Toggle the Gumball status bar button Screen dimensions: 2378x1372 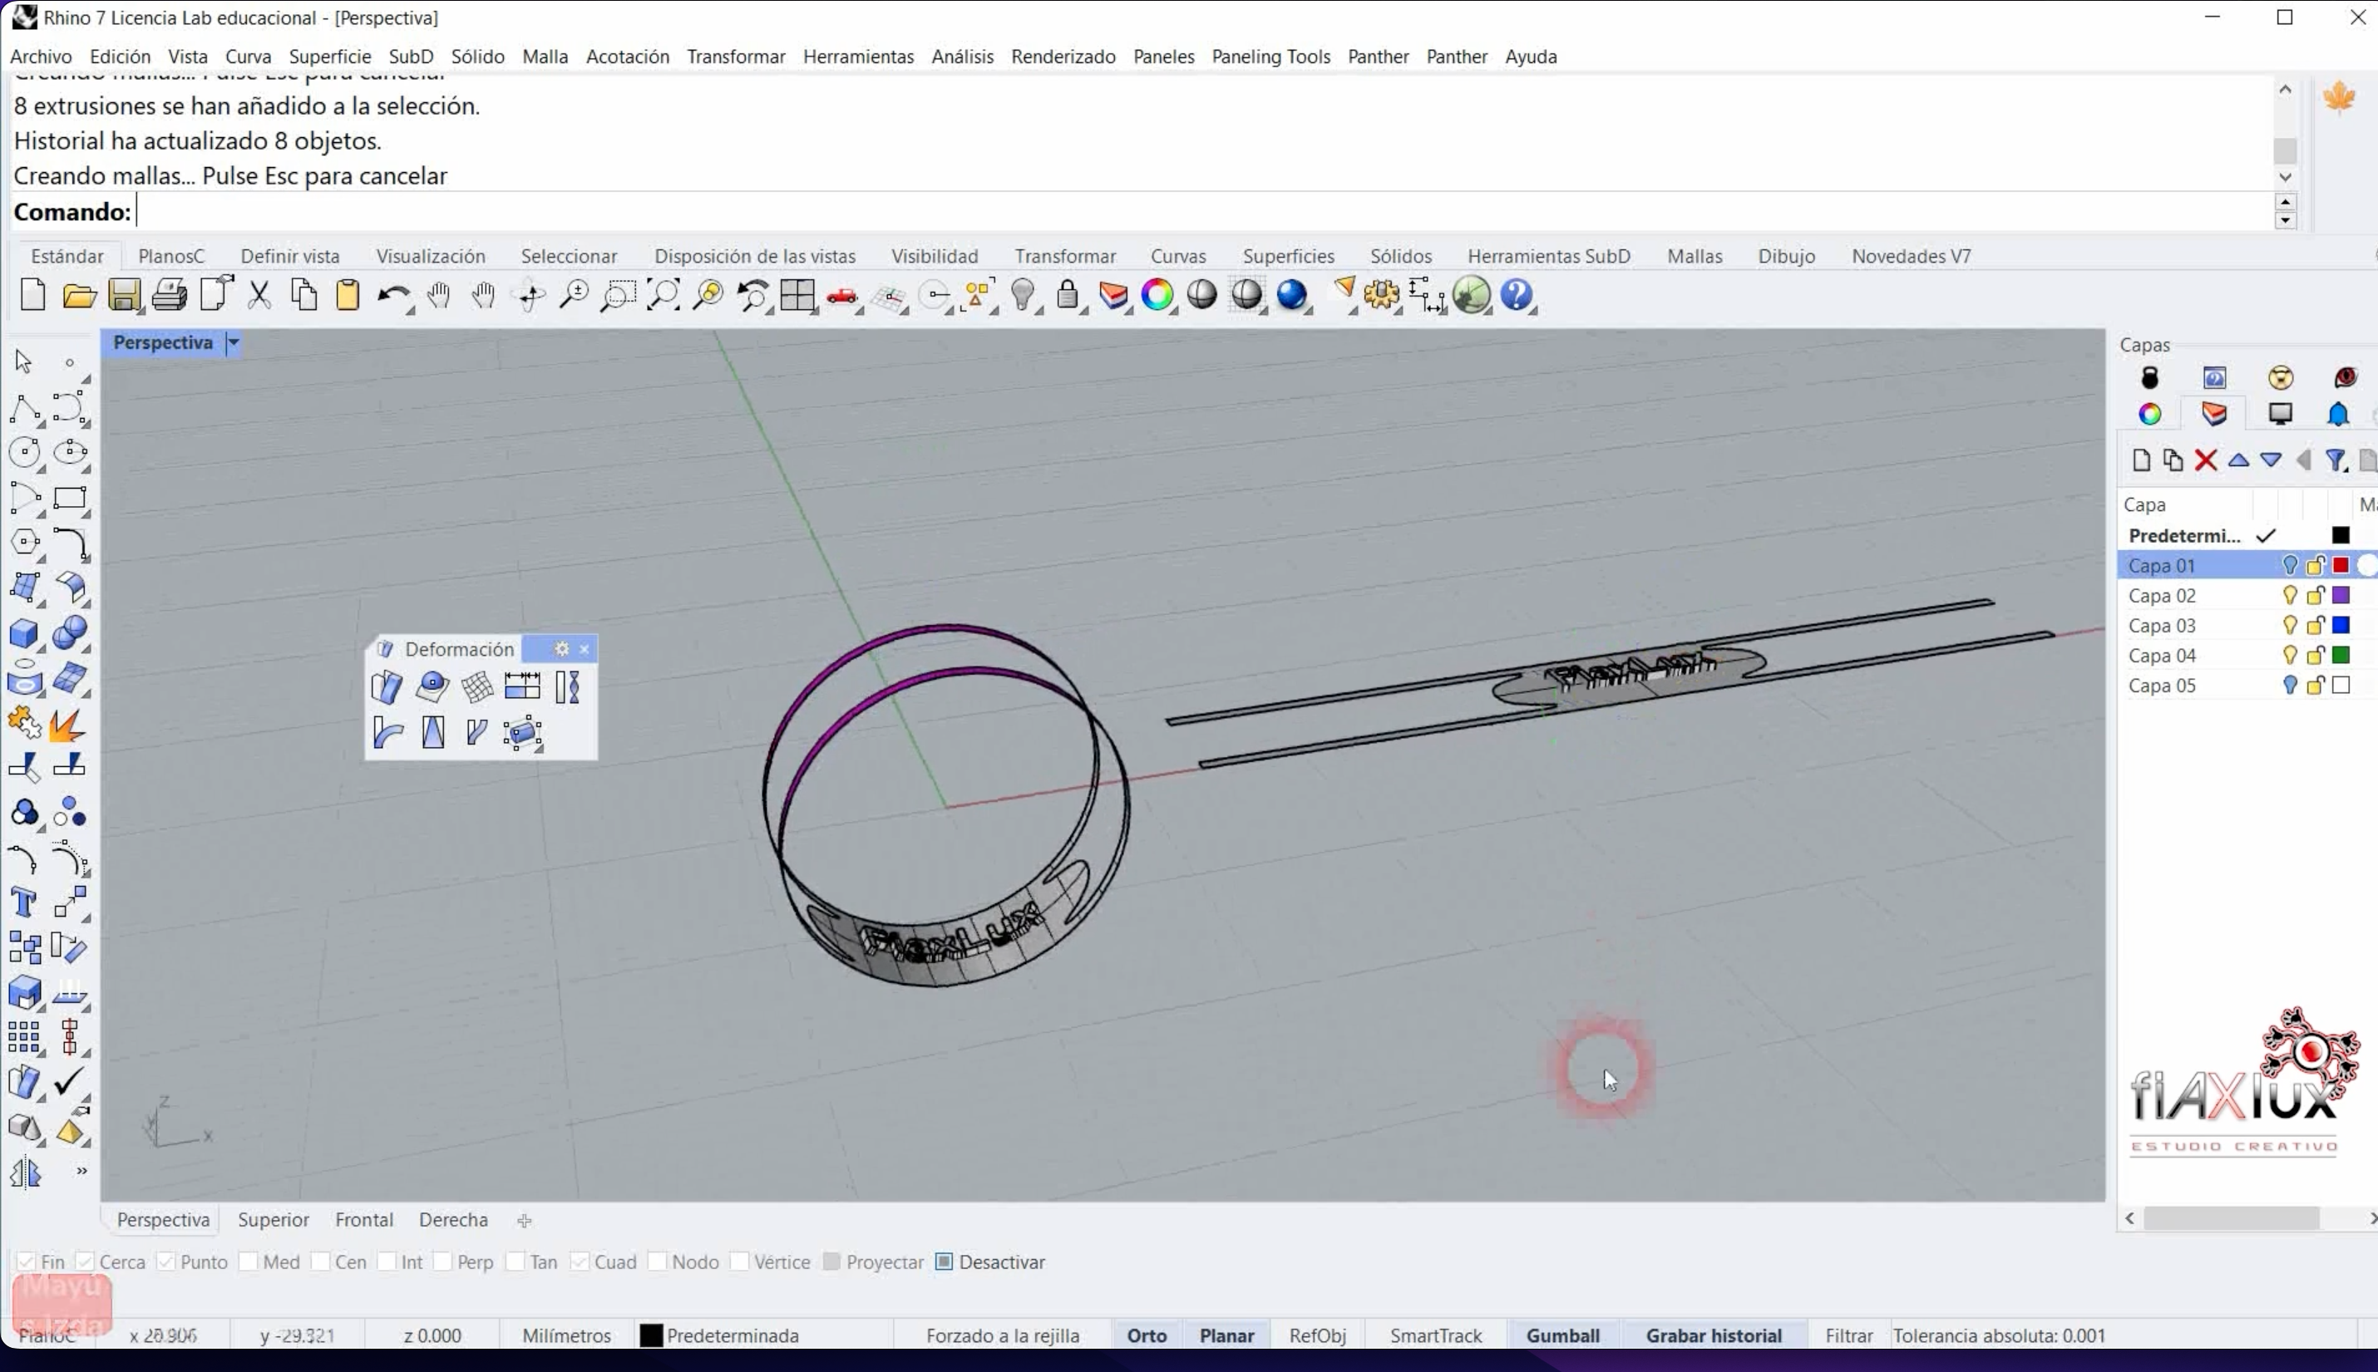pos(1561,1335)
